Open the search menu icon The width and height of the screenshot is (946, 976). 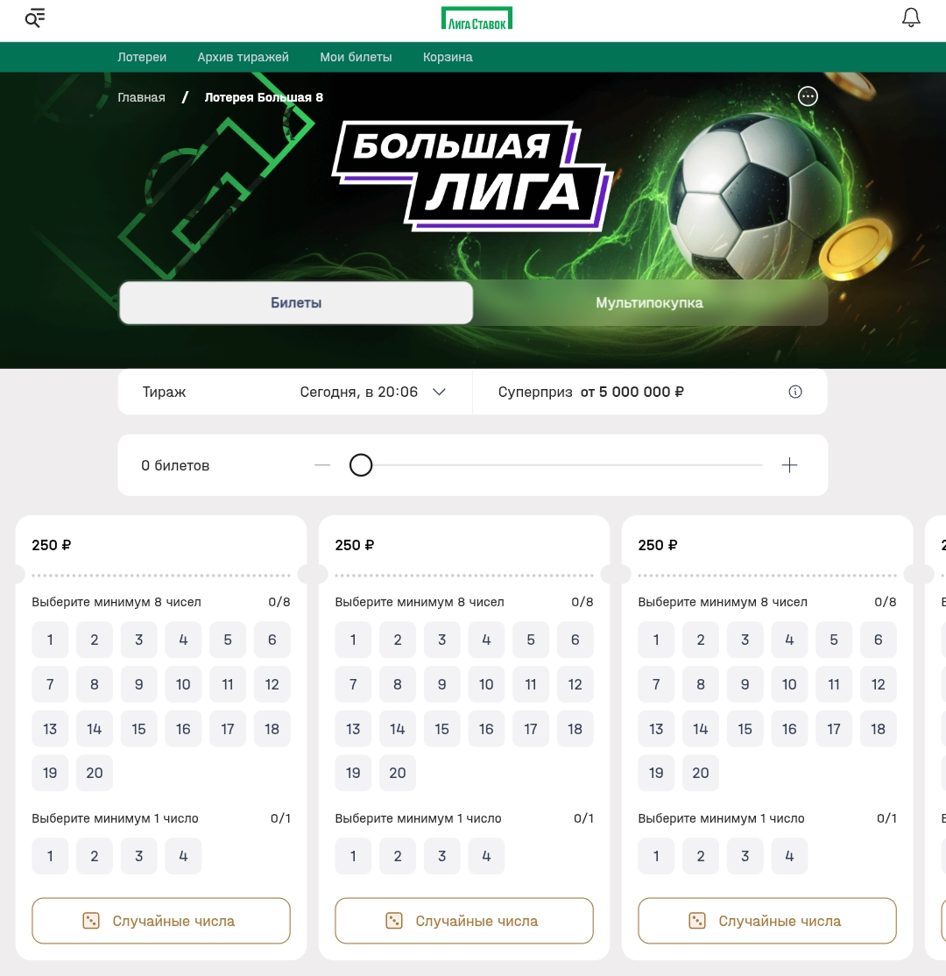(x=35, y=18)
